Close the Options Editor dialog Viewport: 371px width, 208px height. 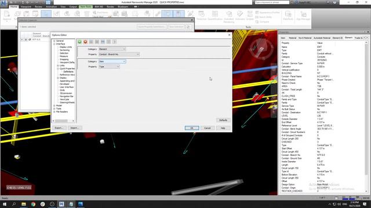[229, 35]
